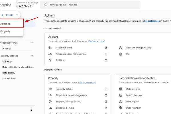This screenshot has width=171, height=114.
Task: Select Account from the Create menu
Action: (x=11, y=23)
